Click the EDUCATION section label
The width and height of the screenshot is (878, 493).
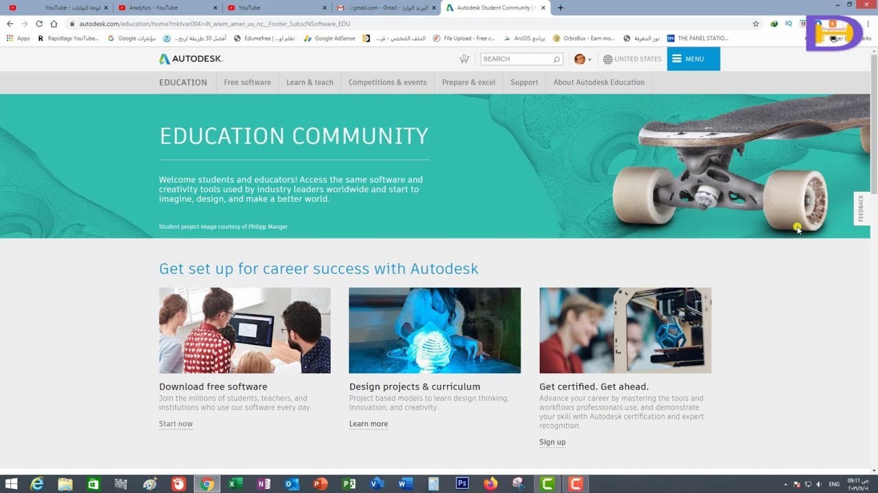(183, 82)
